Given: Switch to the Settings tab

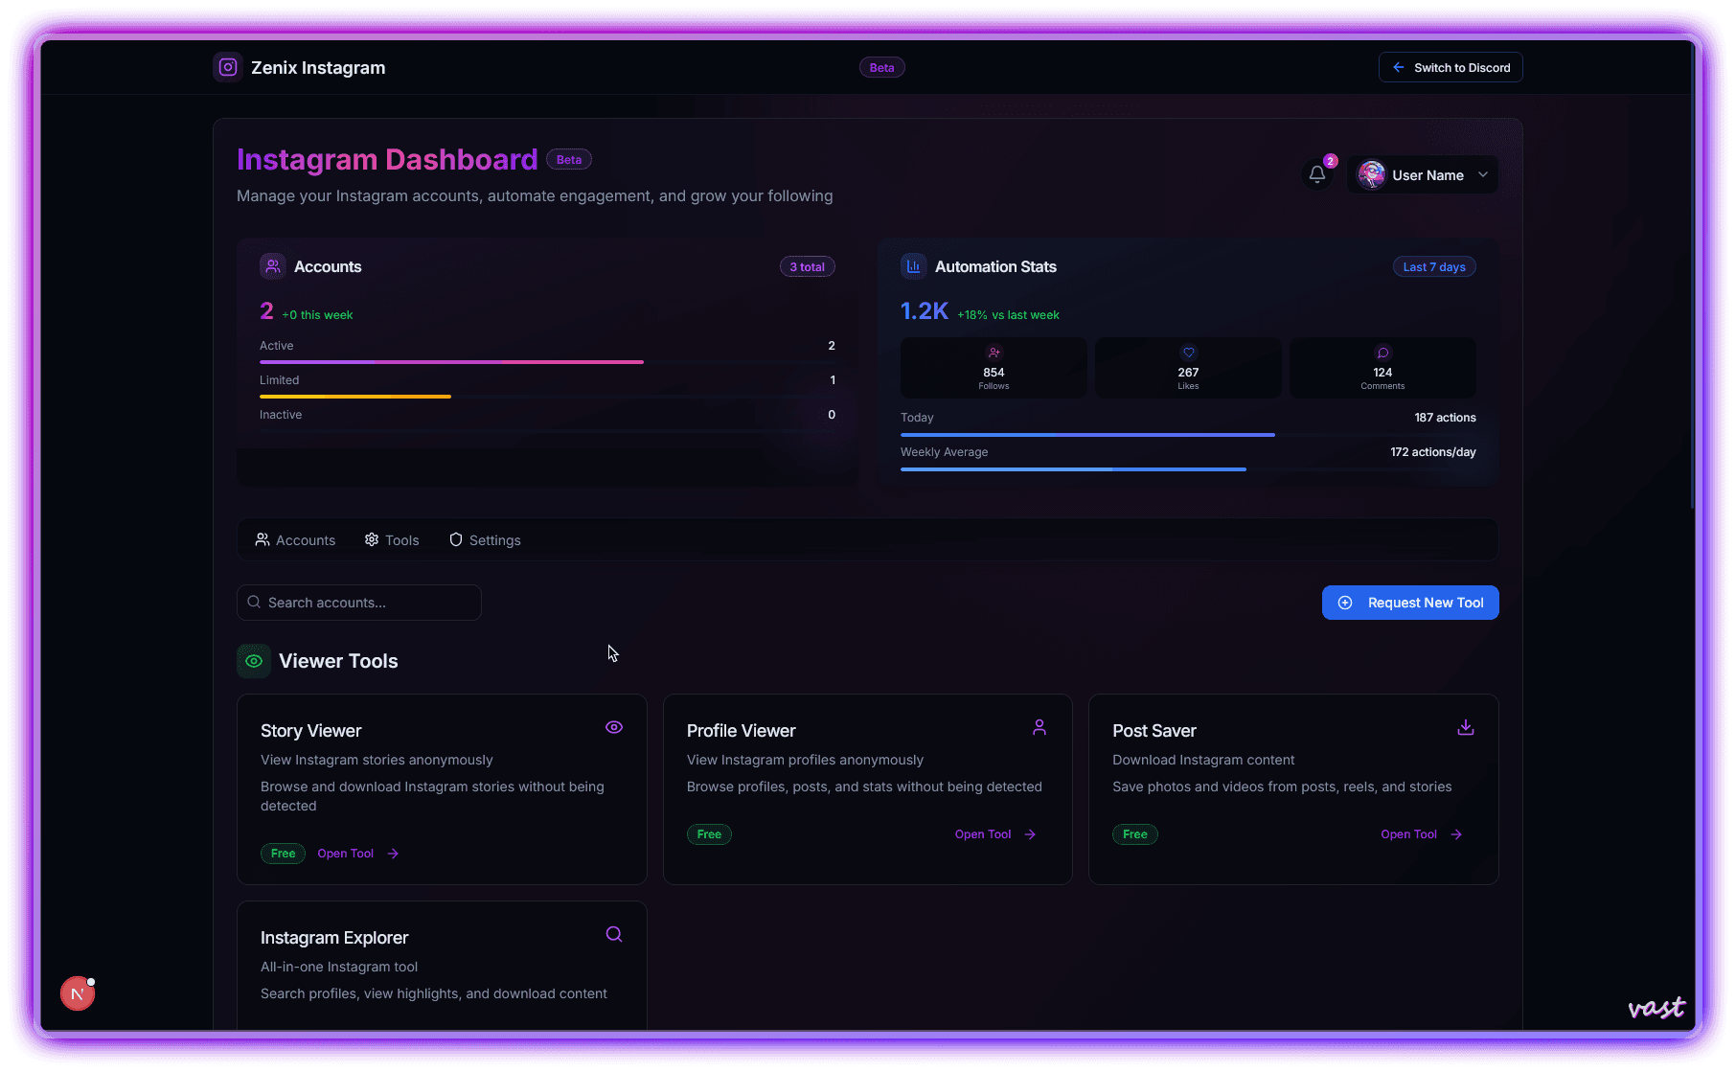Looking at the screenshot, I should pyautogui.click(x=485, y=540).
